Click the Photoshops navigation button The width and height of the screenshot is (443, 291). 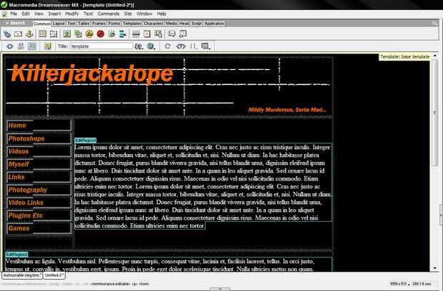click(39, 138)
